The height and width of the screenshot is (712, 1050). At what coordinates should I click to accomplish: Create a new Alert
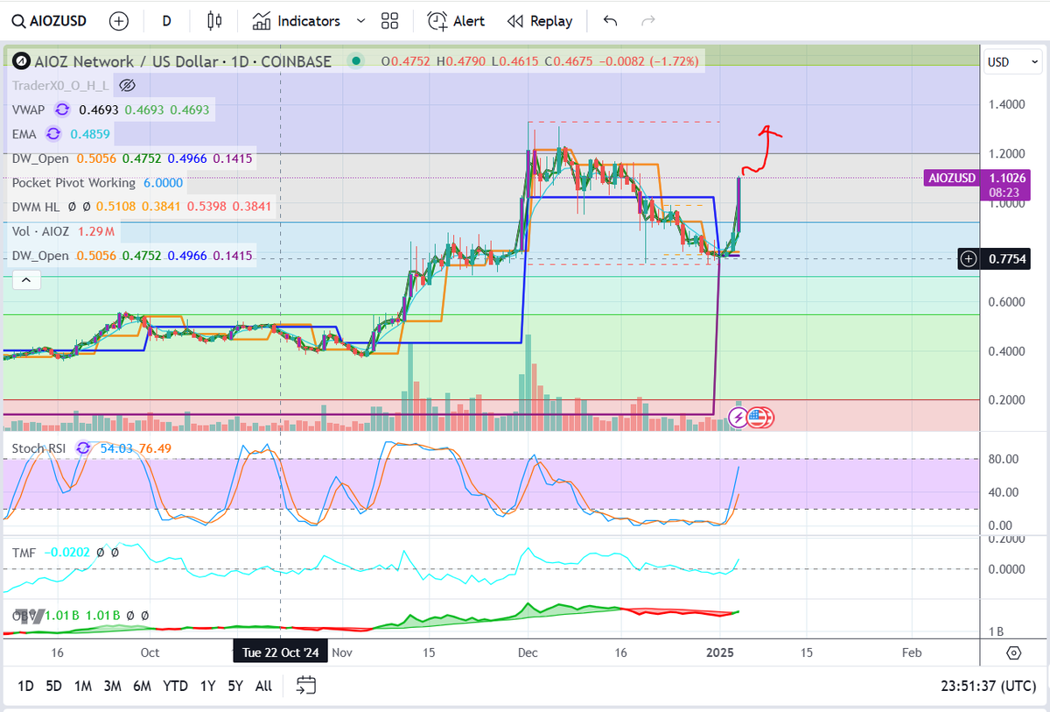coord(456,21)
